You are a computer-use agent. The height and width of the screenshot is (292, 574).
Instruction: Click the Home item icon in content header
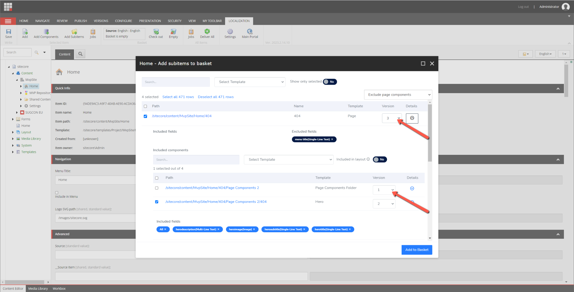[x=59, y=72]
